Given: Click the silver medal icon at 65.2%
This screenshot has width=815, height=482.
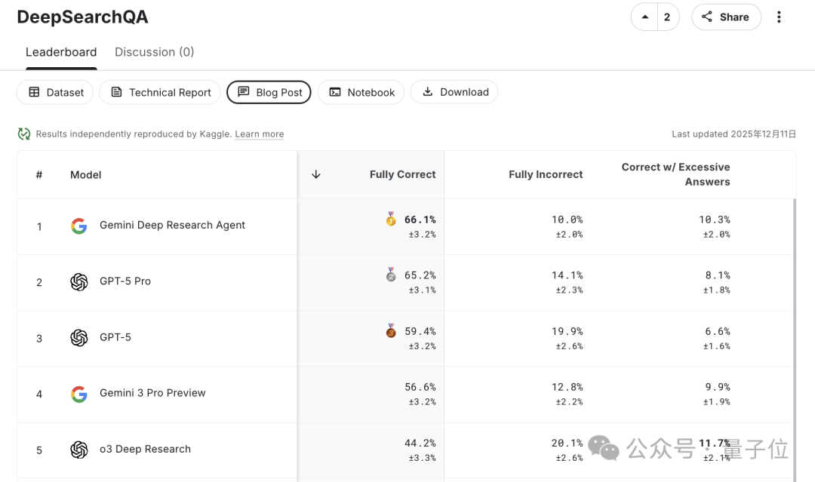Looking at the screenshot, I should click(x=391, y=275).
